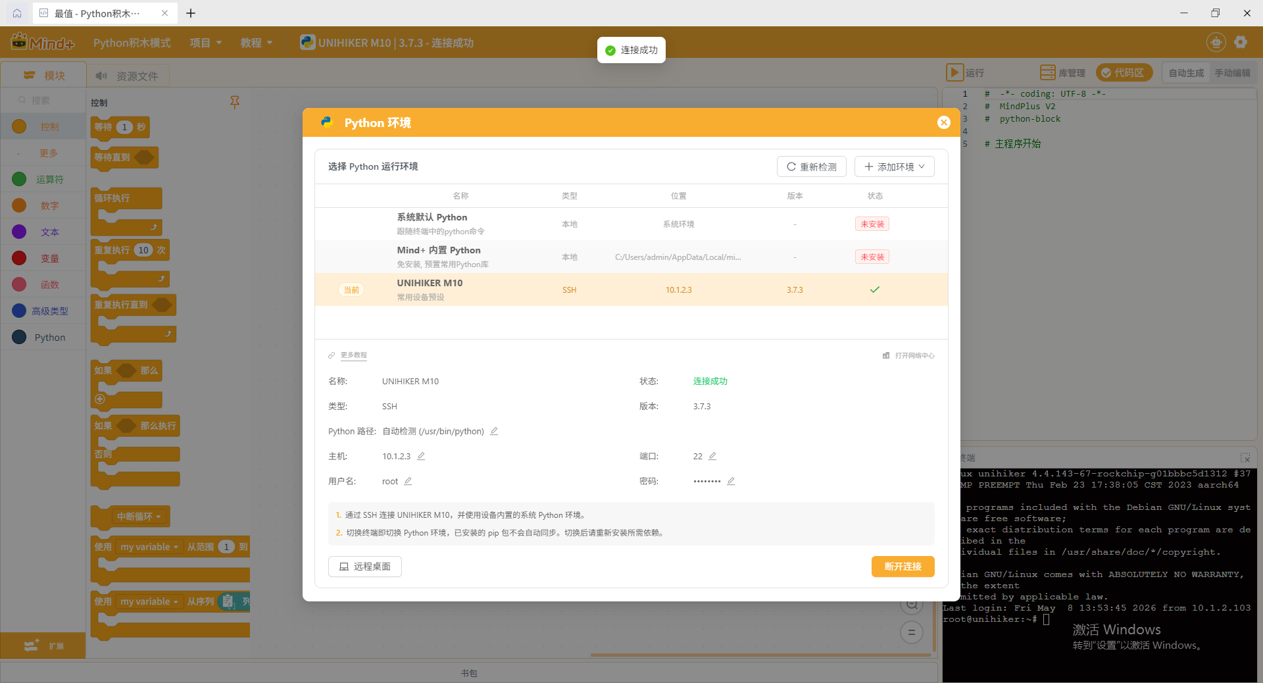1263x683 pixels.
Task: Click the 断开连接 button
Action: [903, 567]
